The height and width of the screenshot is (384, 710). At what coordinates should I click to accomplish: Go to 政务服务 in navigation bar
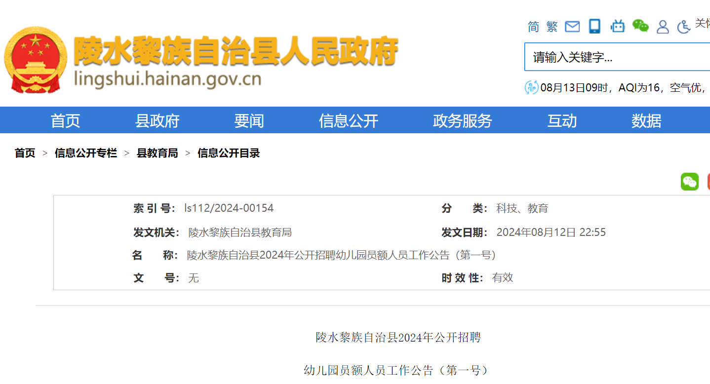[x=462, y=120]
